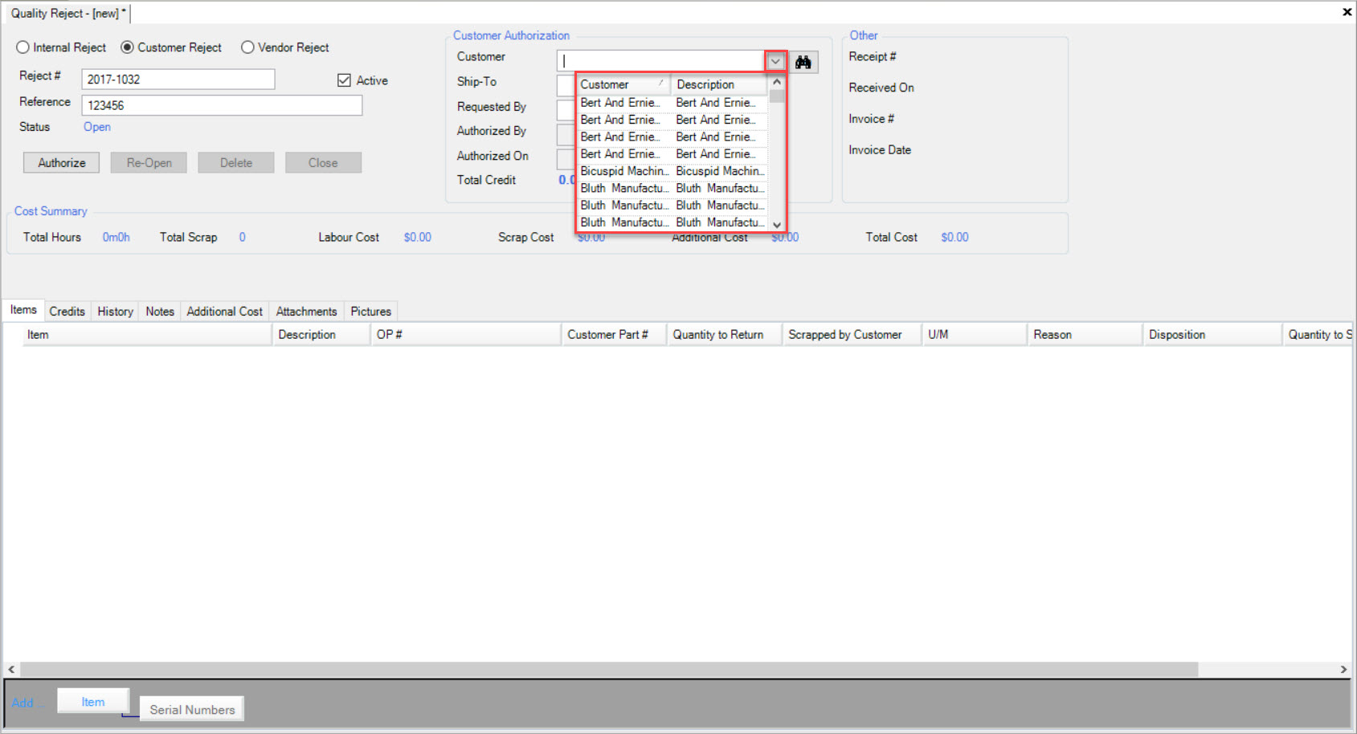Open the Additional Cost tab
1357x734 pixels.
pyautogui.click(x=224, y=312)
